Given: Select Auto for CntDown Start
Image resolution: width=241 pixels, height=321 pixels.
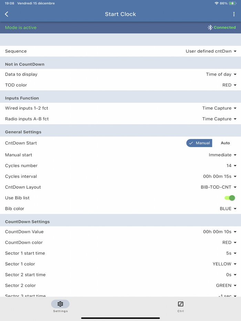Looking at the screenshot, I should tap(225, 143).
